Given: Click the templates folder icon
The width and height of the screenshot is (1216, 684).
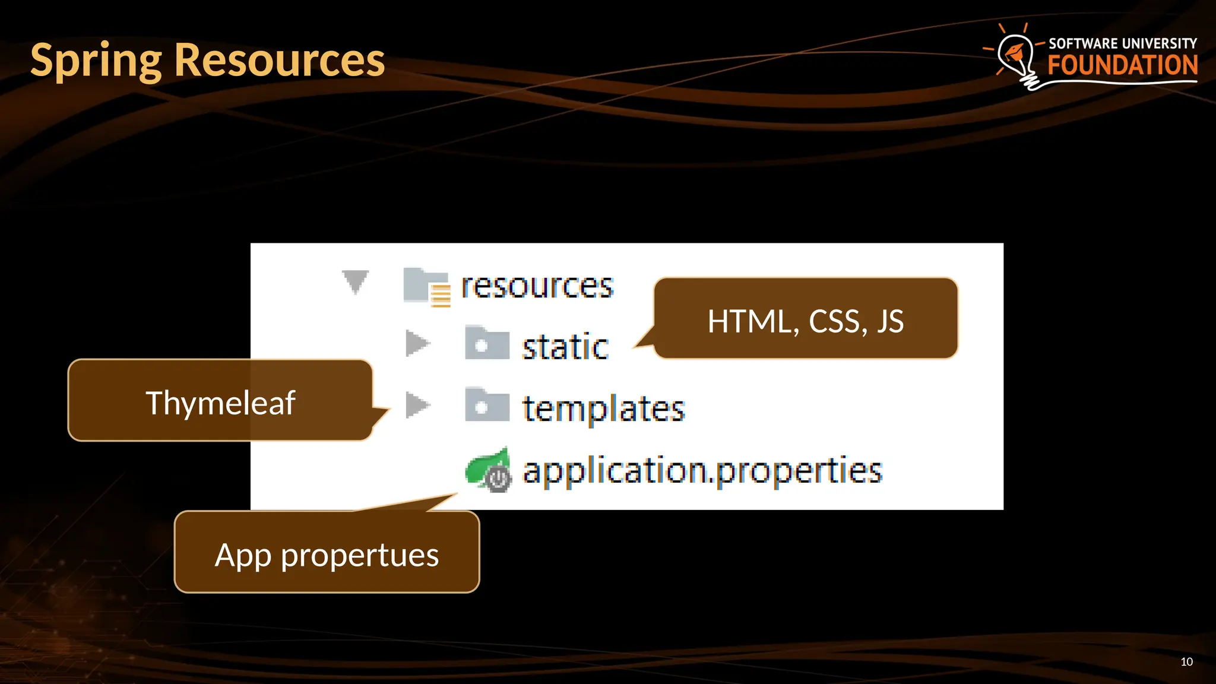Looking at the screenshot, I should (487, 405).
